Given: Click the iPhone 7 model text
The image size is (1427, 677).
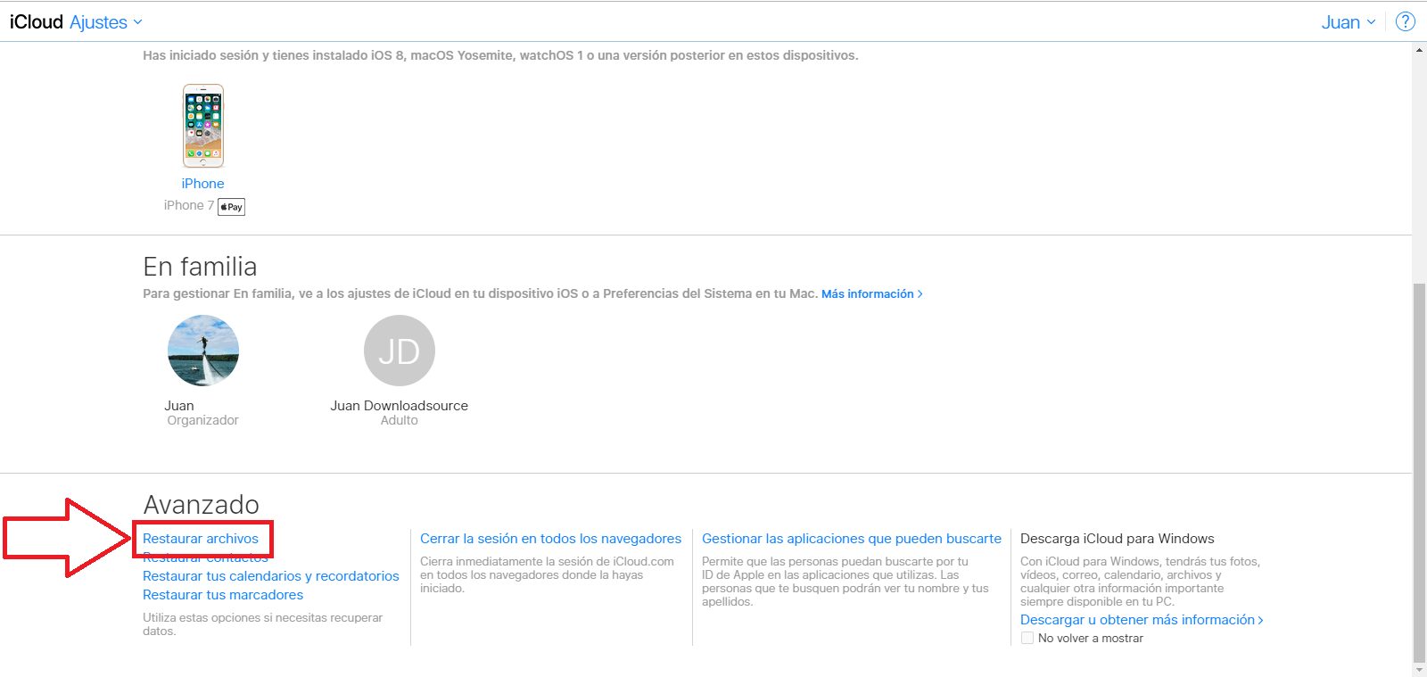Looking at the screenshot, I should pos(189,205).
